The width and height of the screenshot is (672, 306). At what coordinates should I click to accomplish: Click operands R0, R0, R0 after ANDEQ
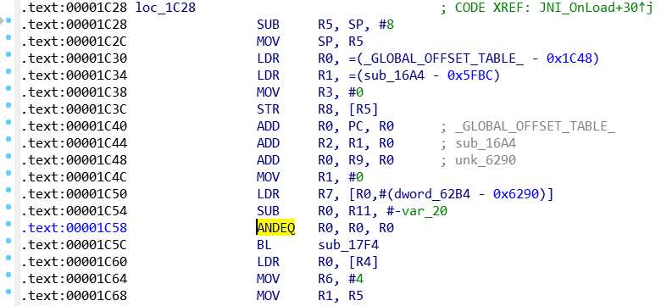coord(356,228)
